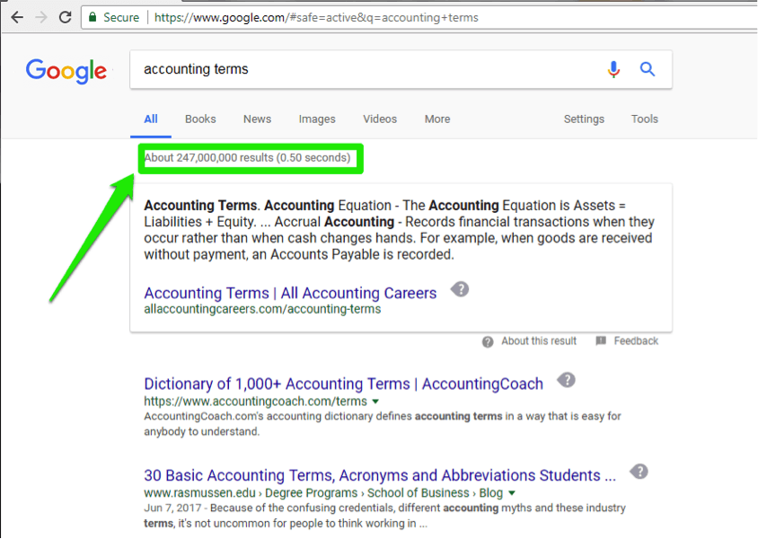Click the Google logo
The width and height of the screenshot is (758, 539).
click(x=66, y=70)
